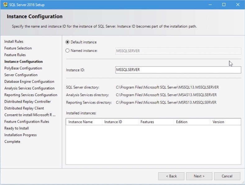
Task: Sort by Edition column header
Action: (192, 122)
